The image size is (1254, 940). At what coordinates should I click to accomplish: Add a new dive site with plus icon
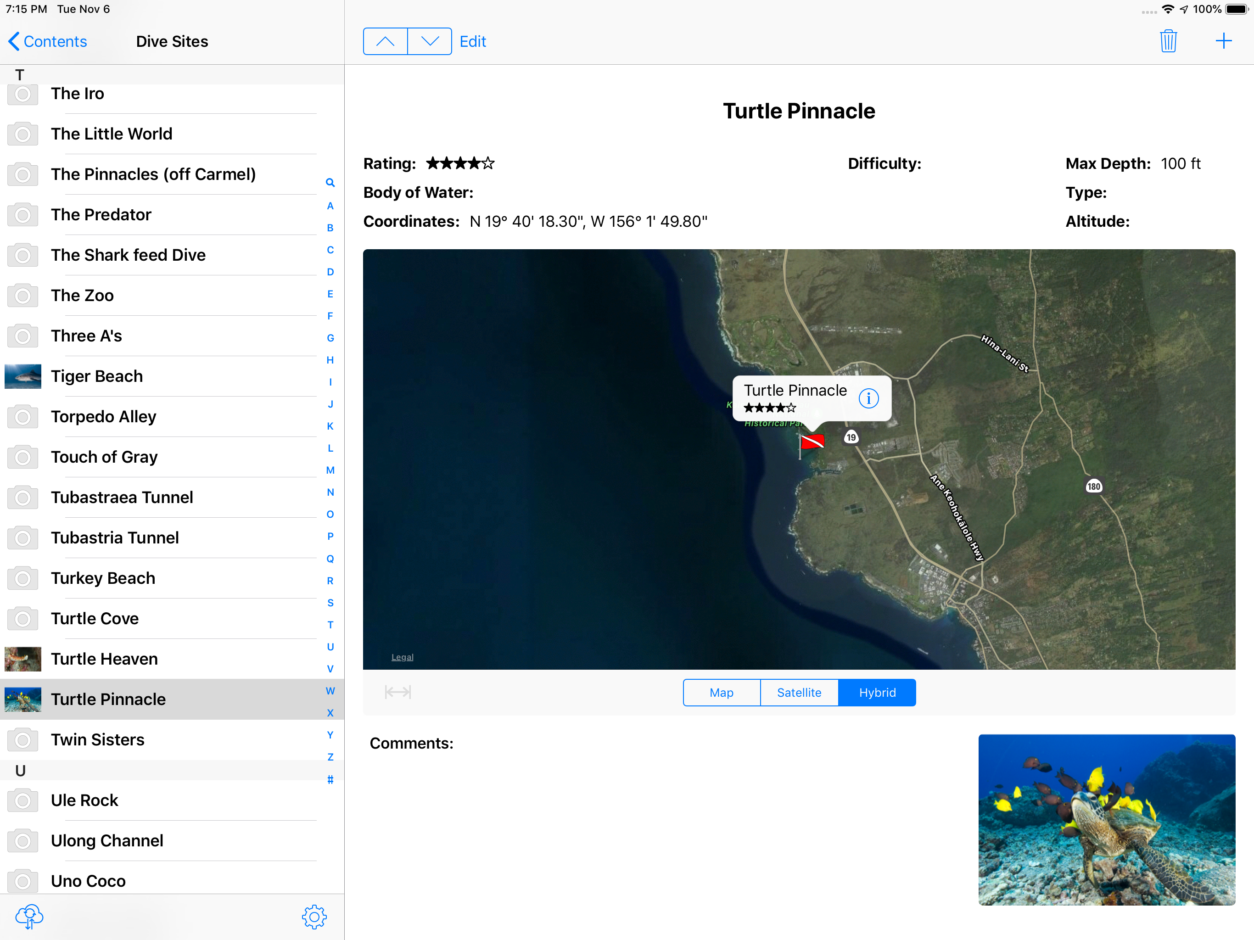(1223, 41)
